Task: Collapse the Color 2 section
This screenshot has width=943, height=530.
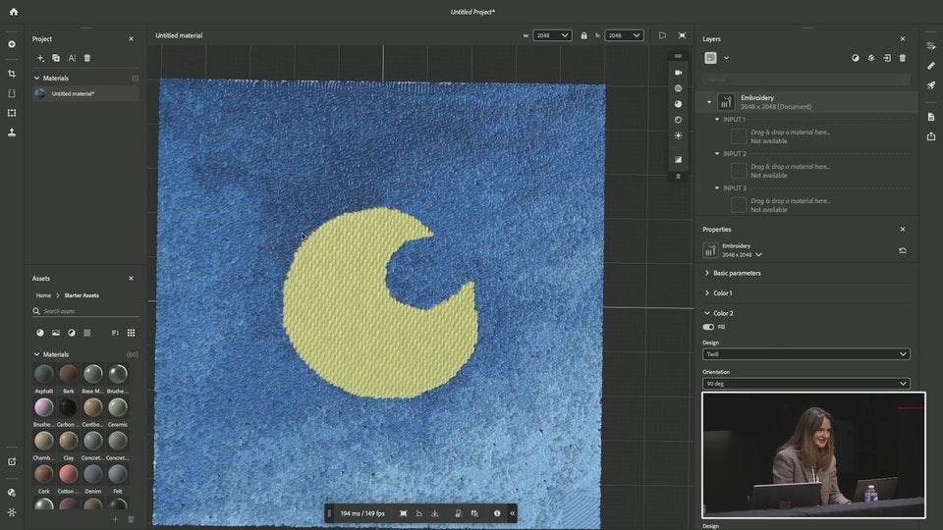Action: (707, 314)
